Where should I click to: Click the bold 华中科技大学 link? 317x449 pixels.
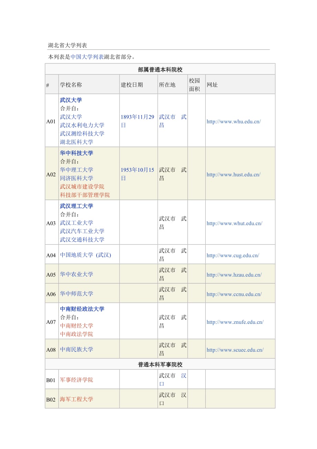point(76,153)
